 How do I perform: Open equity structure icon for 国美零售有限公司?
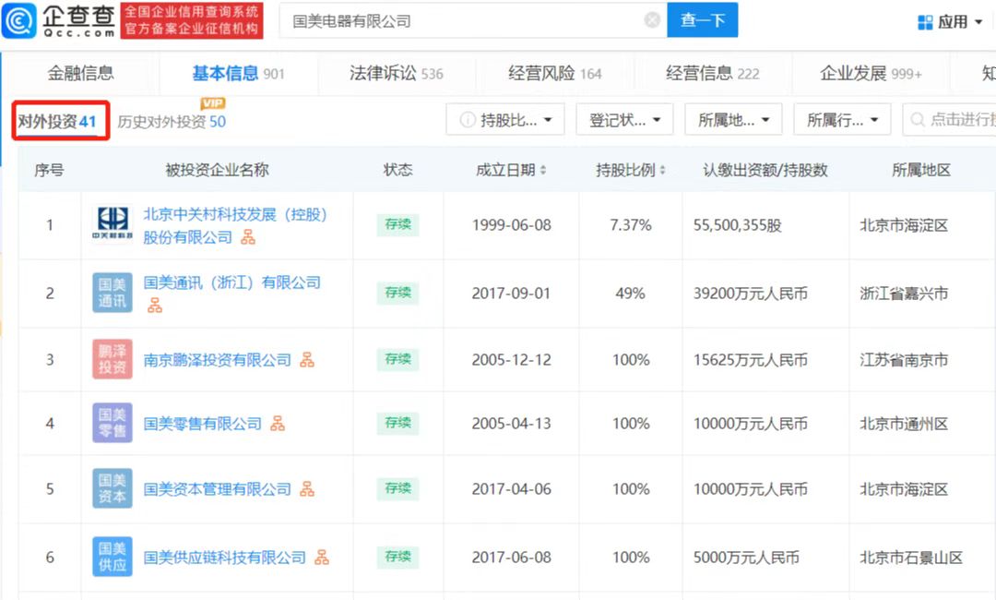[x=278, y=424]
